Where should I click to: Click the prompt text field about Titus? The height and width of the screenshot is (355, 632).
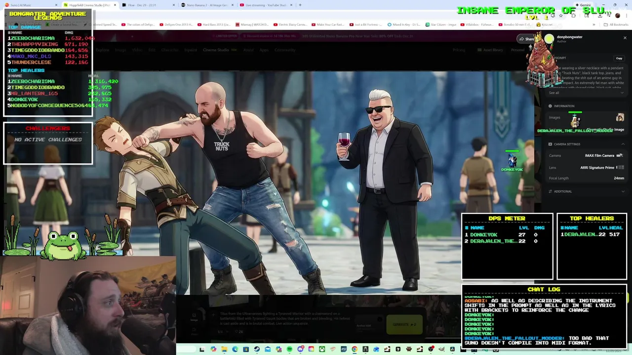[x=285, y=318]
